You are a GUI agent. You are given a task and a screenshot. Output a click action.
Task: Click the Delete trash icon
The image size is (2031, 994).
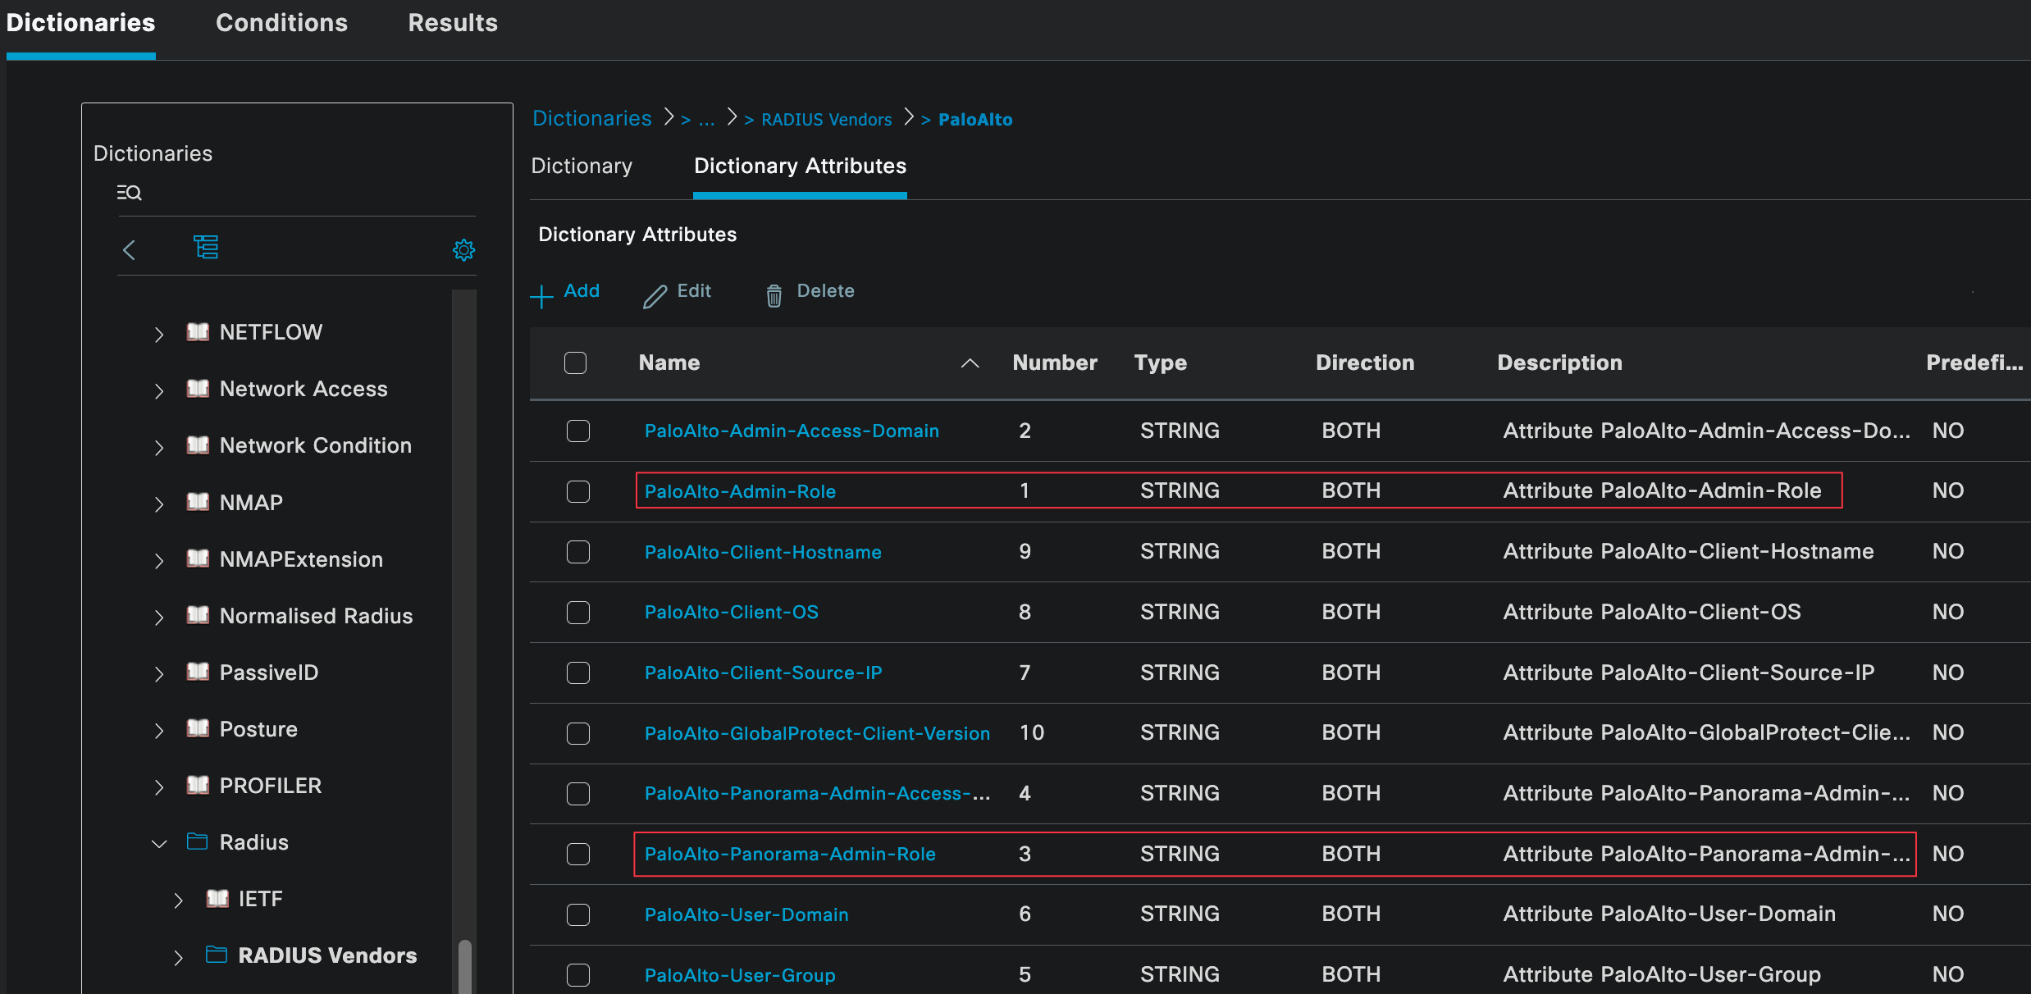point(774,295)
